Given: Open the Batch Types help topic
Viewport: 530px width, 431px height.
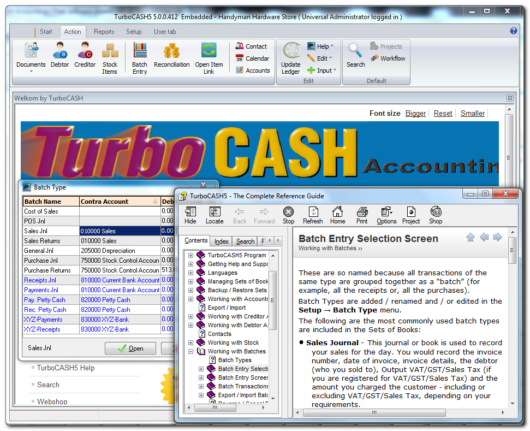Looking at the screenshot, I should (235, 361).
